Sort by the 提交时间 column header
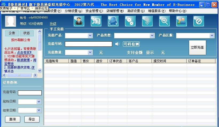 point(169,61)
